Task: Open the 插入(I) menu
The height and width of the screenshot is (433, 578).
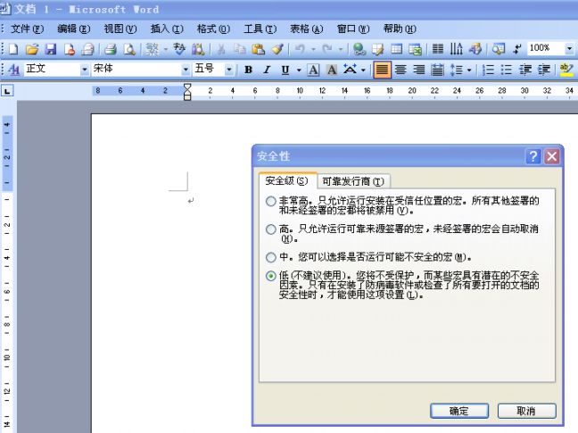Action: (x=167, y=29)
